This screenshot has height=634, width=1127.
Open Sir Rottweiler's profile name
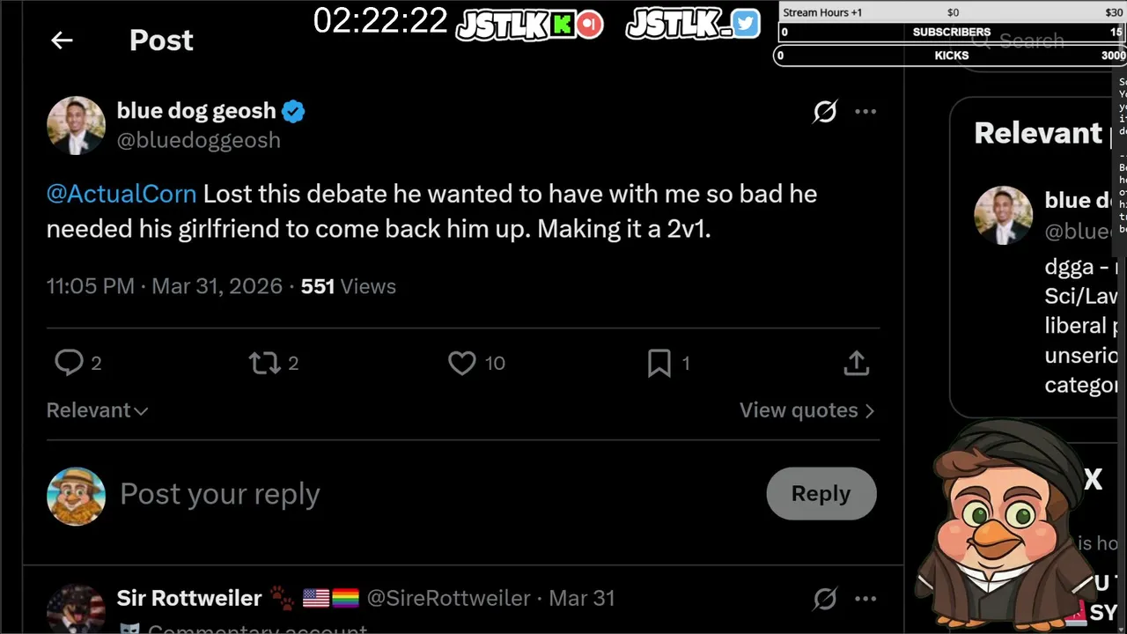[x=189, y=598]
